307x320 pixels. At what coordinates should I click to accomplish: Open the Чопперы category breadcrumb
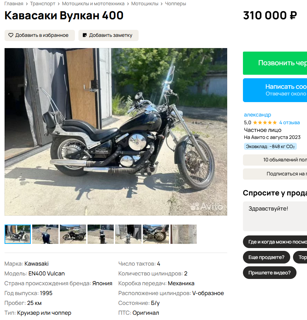pyautogui.click(x=175, y=4)
